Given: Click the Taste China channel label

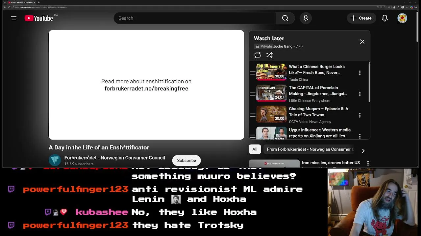Looking at the screenshot, I should (298, 80).
